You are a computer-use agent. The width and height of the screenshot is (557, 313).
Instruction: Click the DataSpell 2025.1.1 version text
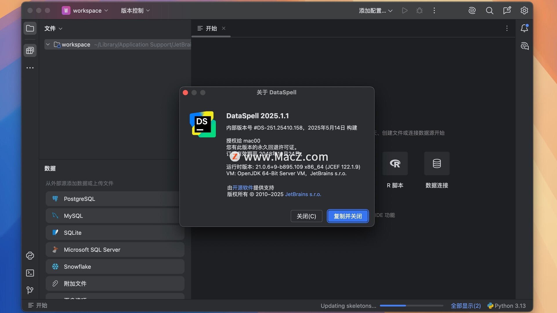point(258,116)
